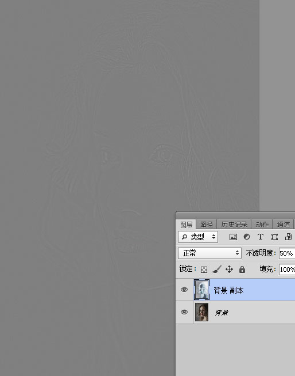The image size is (295, 376).
Task: Hide the 背景 layer eye icon
Action: point(184,312)
